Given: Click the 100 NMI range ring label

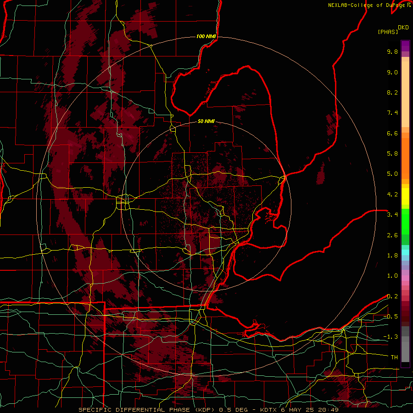Looking at the screenshot, I should click(206, 36).
